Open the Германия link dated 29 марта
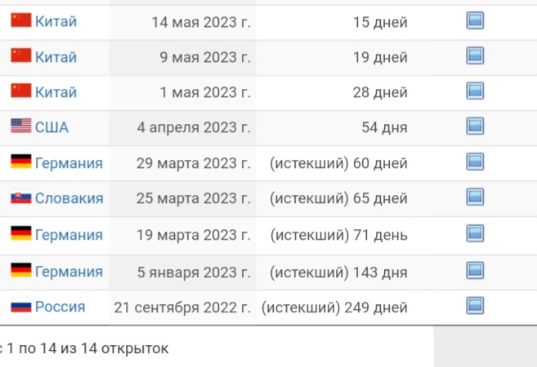This screenshot has height=367, width=537. [x=69, y=162]
